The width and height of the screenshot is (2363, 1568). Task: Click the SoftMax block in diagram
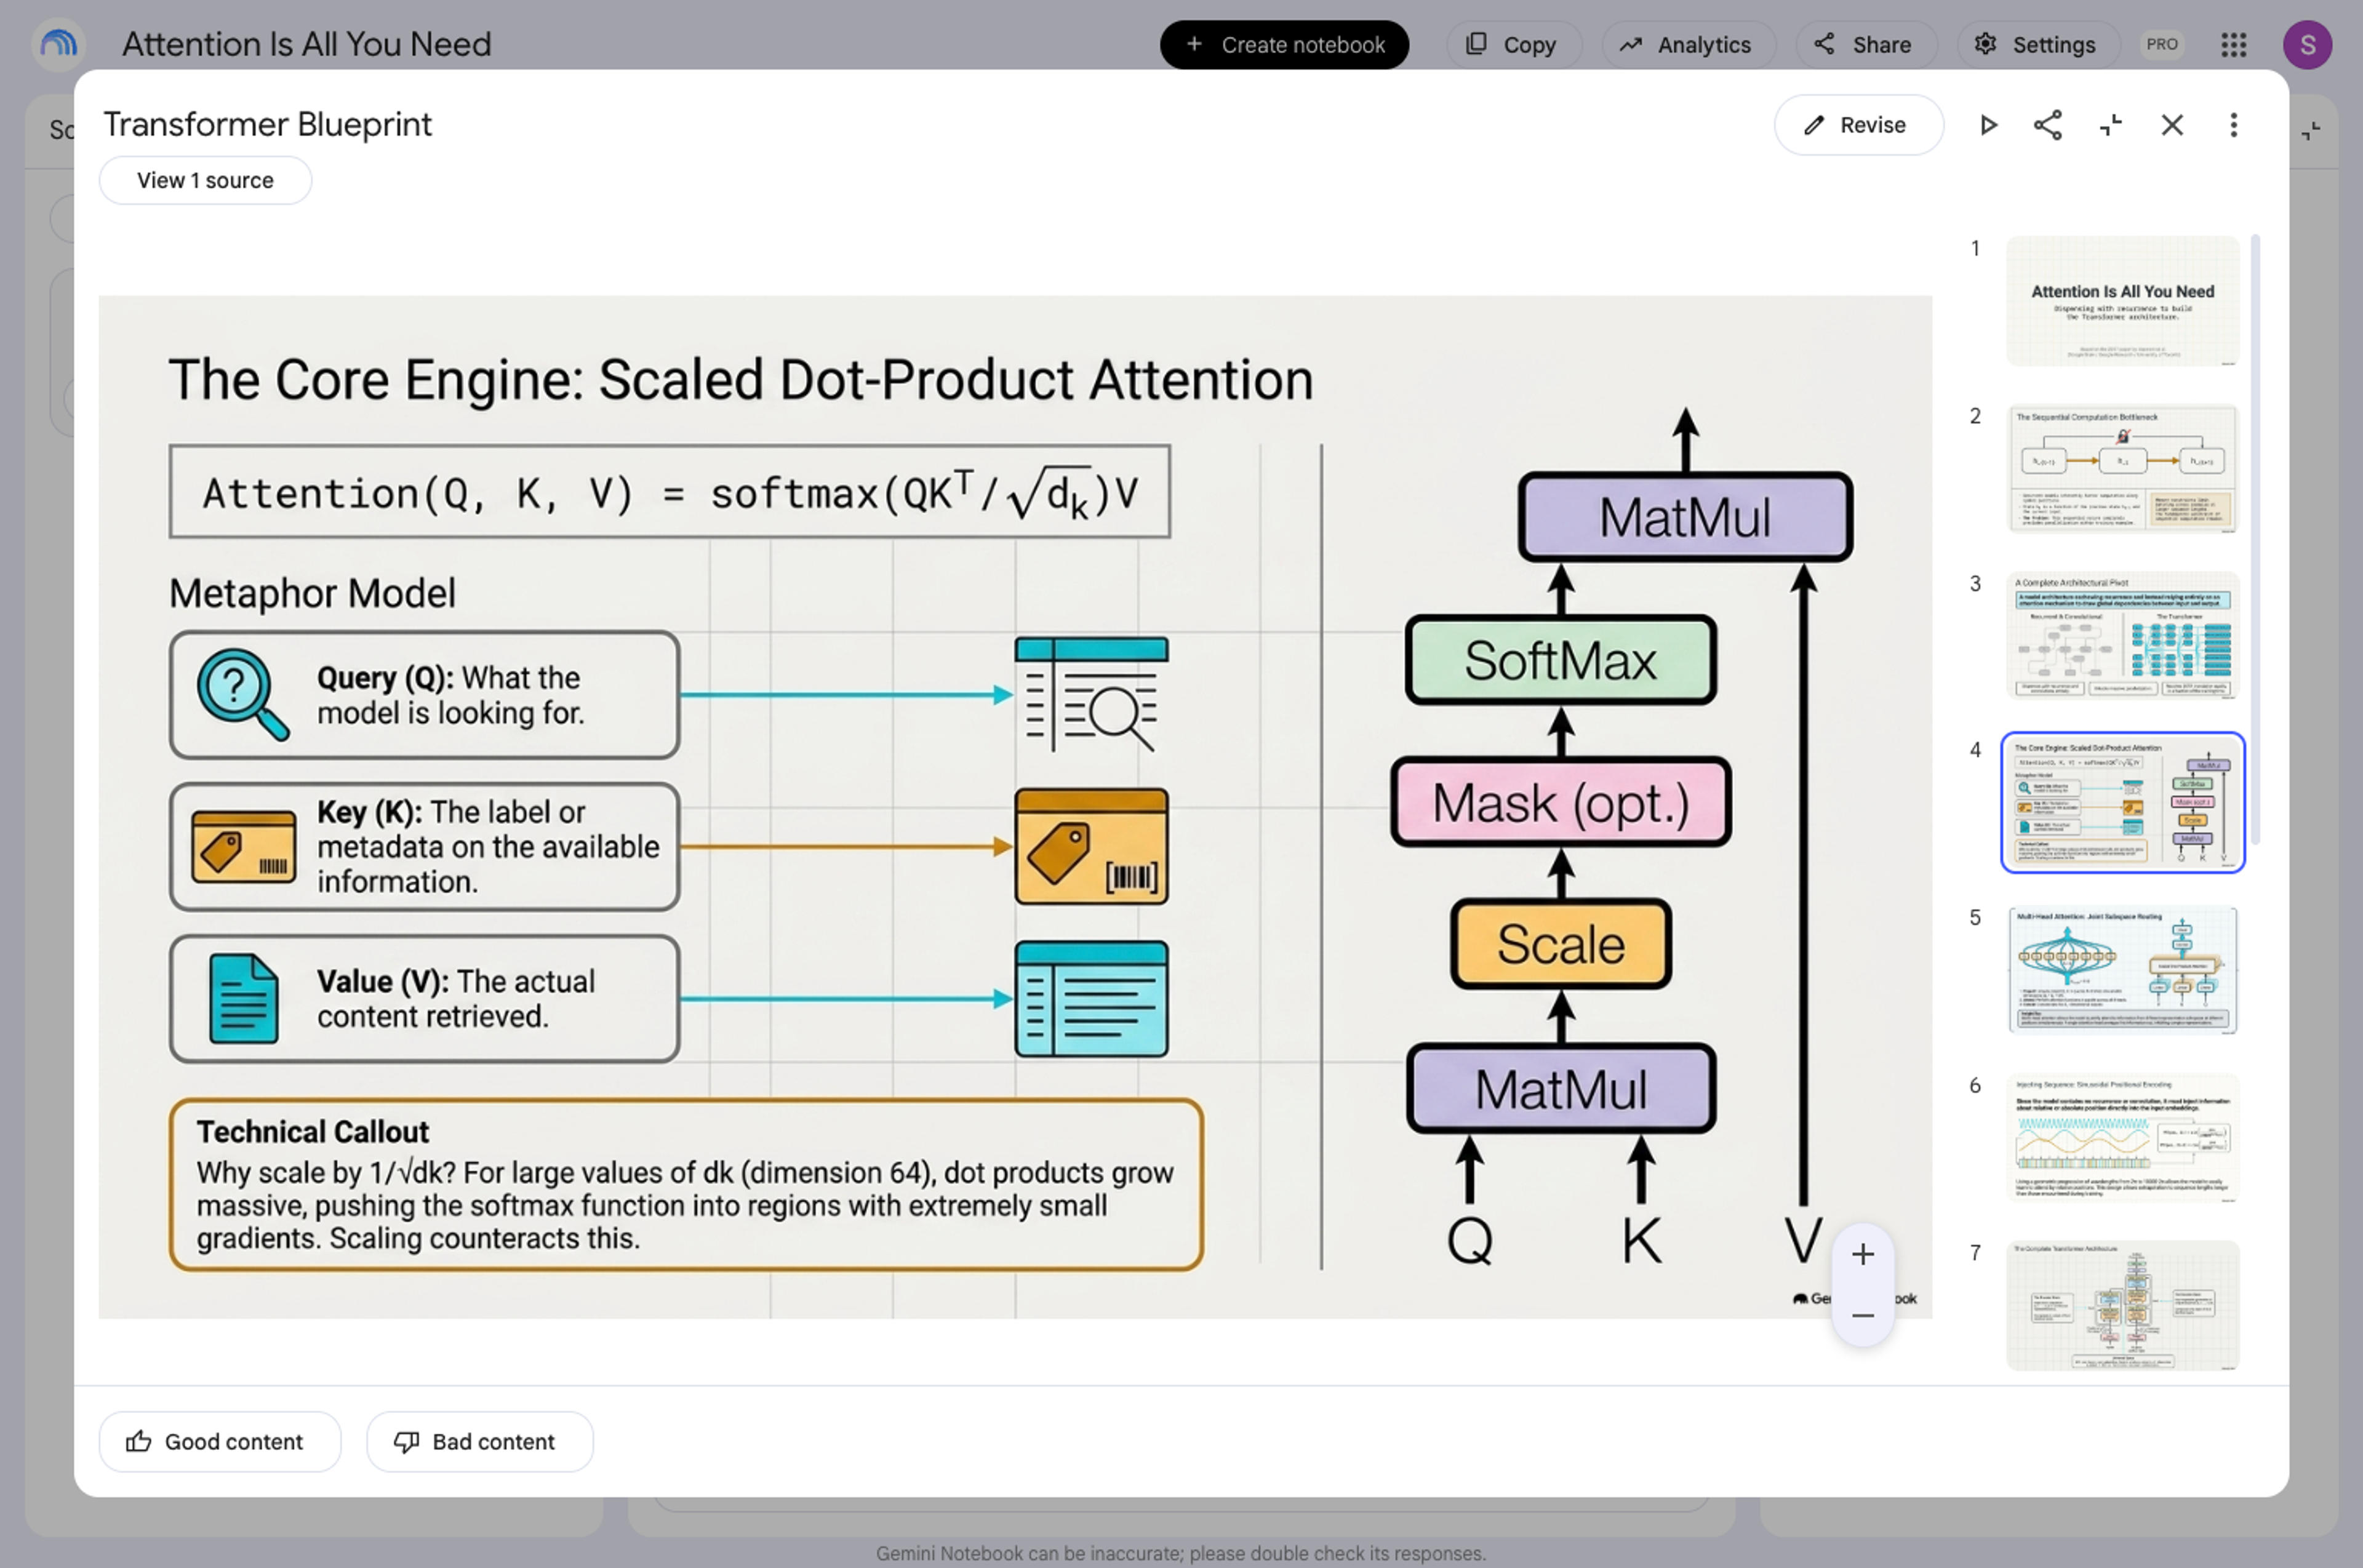(1560, 660)
